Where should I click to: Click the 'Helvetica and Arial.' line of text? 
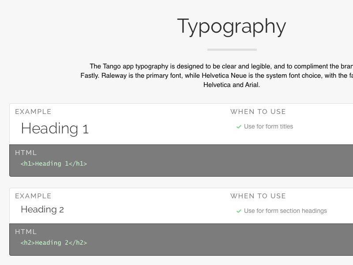click(232, 85)
